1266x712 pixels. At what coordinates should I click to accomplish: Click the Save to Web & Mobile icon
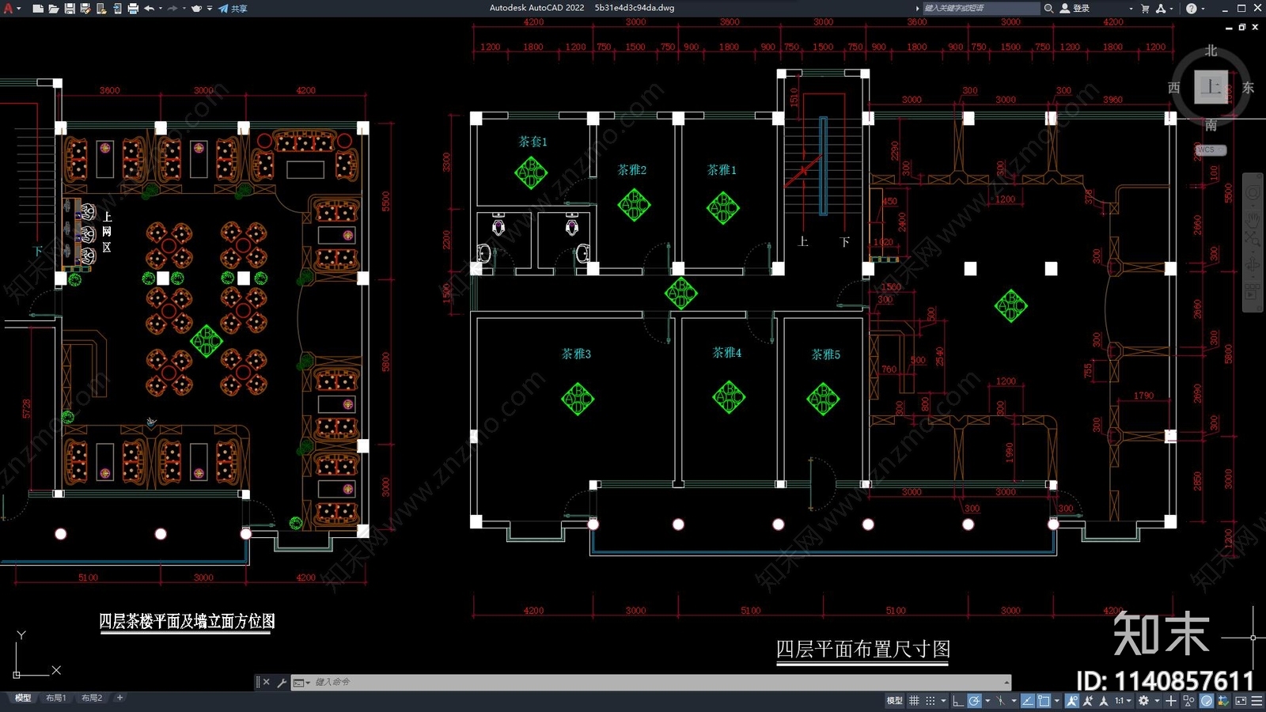click(117, 9)
